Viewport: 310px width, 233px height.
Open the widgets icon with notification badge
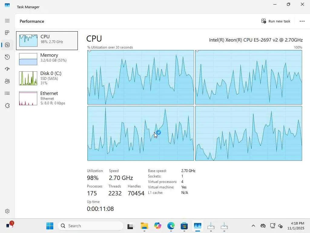9,225
